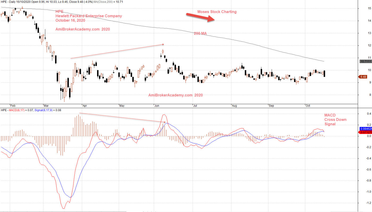The width and height of the screenshot is (372, 212).
Task: Click the HPE - Daily 16/10/2020 chart title
Action: 16,2
